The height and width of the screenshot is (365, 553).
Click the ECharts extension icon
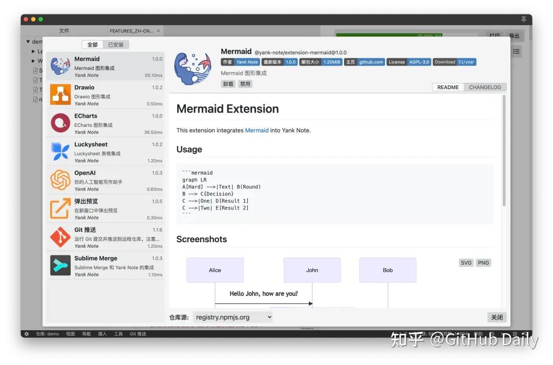60,123
